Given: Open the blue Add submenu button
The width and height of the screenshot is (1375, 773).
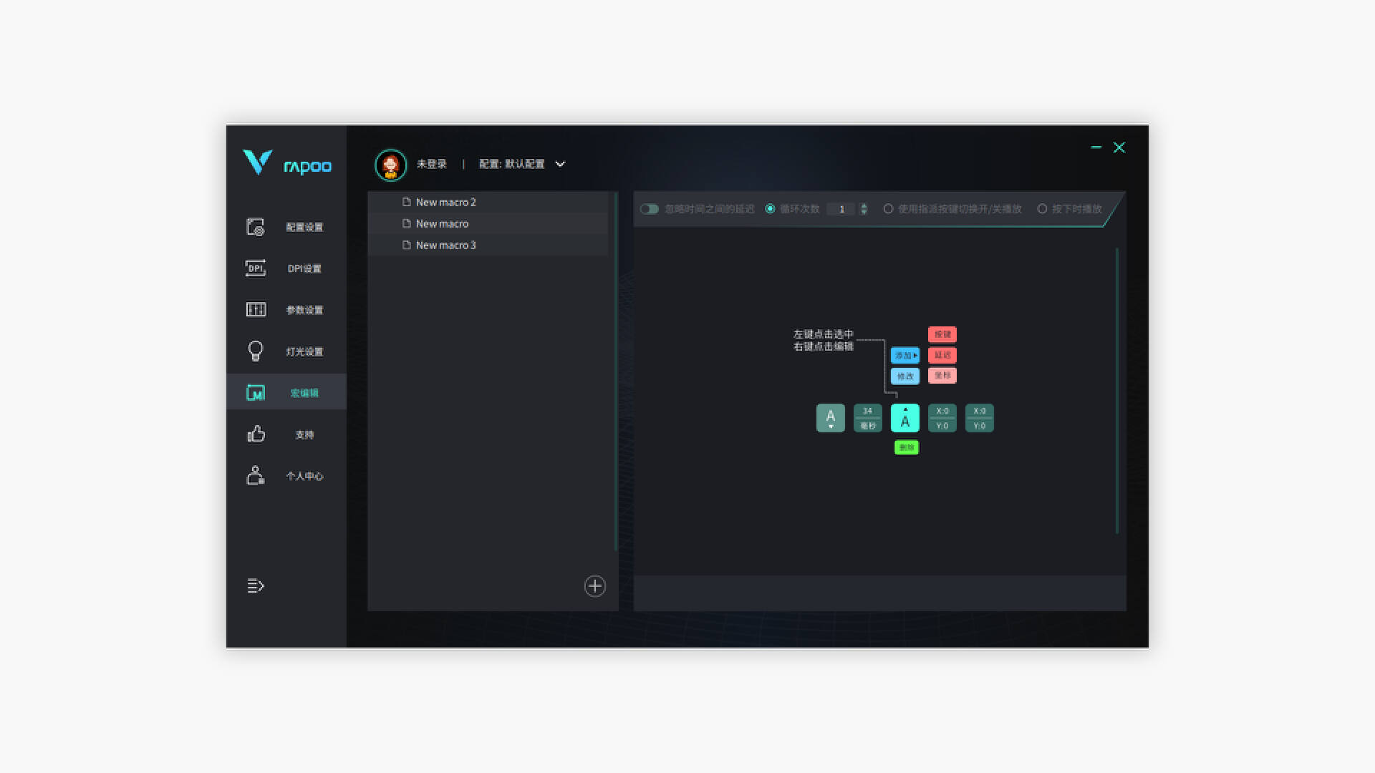Looking at the screenshot, I should 904,355.
